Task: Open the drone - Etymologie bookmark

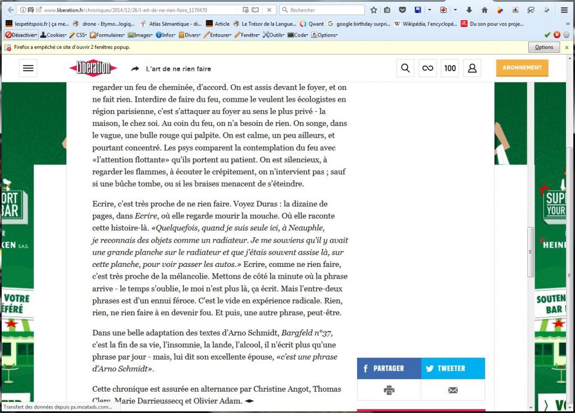Action: coord(104,24)
